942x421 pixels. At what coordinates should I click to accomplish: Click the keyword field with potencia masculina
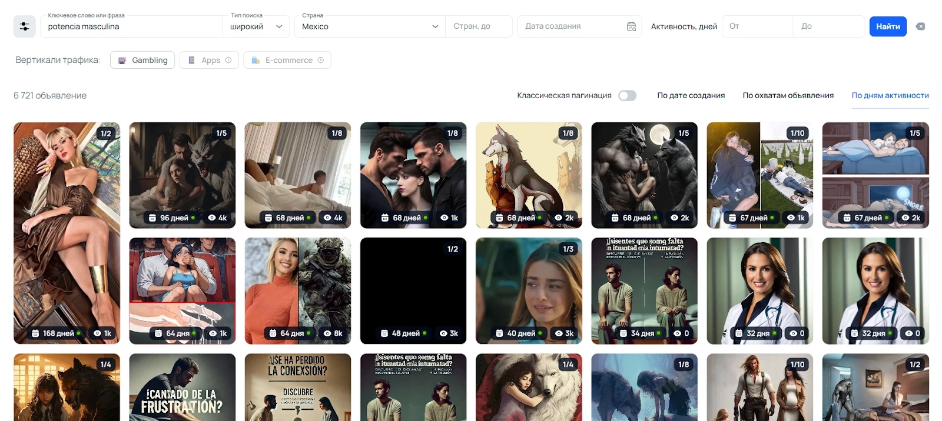[132, 26]
